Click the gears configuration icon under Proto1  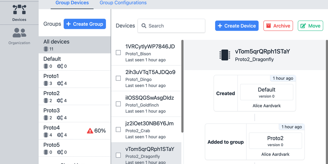tap(60, 84)
